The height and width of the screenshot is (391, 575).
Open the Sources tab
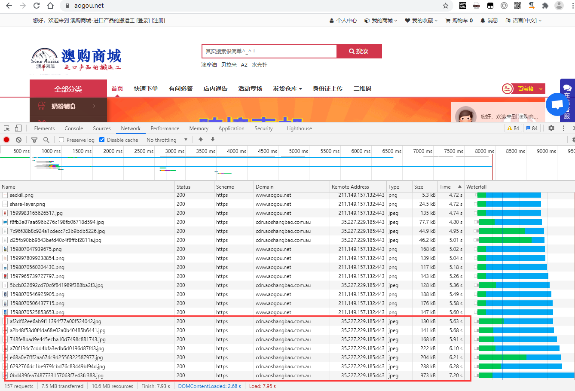[x=102, y=128]
